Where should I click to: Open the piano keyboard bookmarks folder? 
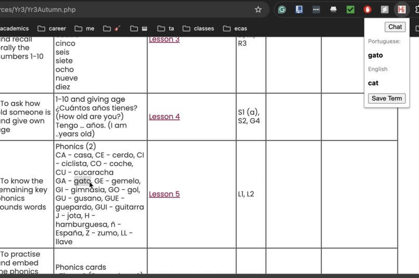[139, 29]
